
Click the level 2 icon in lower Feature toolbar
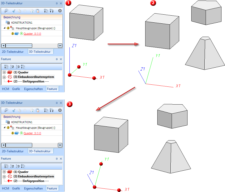(12, 166)
